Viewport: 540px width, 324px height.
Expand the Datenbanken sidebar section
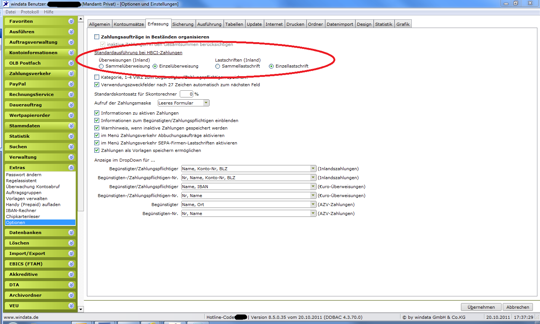(40, 233)
